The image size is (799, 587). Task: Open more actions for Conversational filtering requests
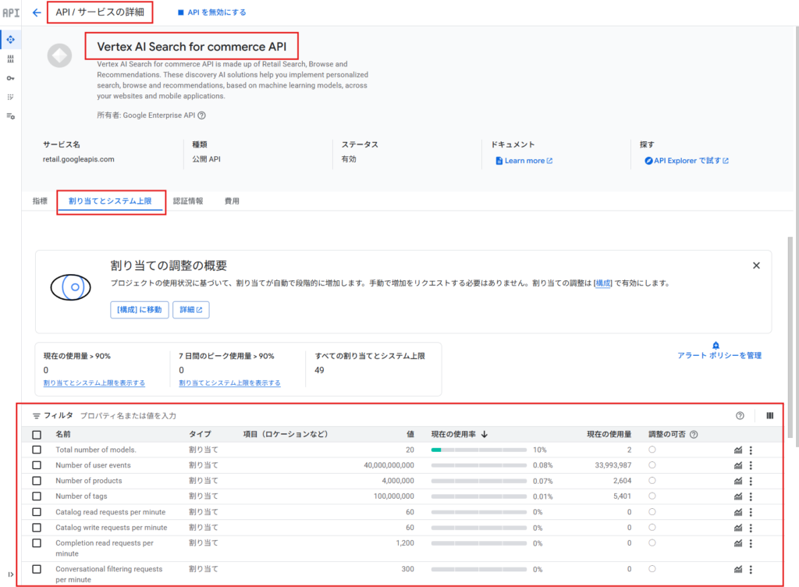[x=751, y=569]
